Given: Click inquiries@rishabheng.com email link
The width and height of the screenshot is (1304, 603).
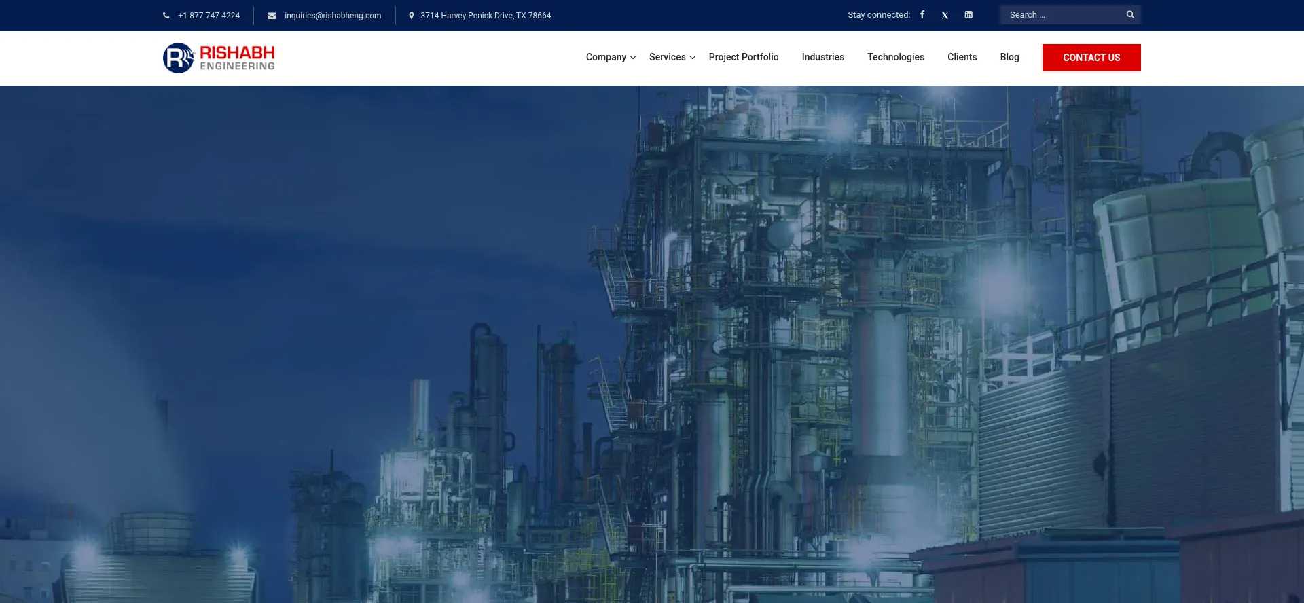Looking at the screenshot, I should tap(333, 16).
